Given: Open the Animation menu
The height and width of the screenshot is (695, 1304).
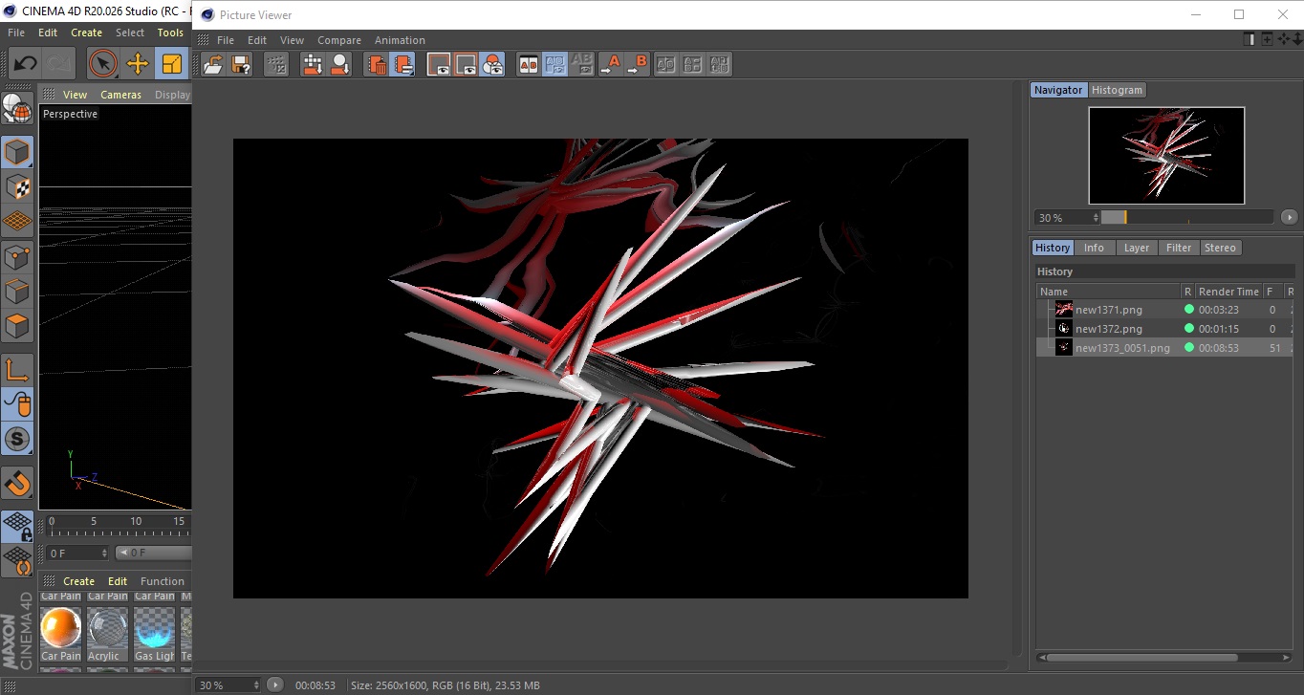Looking at the screenshot, I should pyautogui.click(x=400, y=40).
